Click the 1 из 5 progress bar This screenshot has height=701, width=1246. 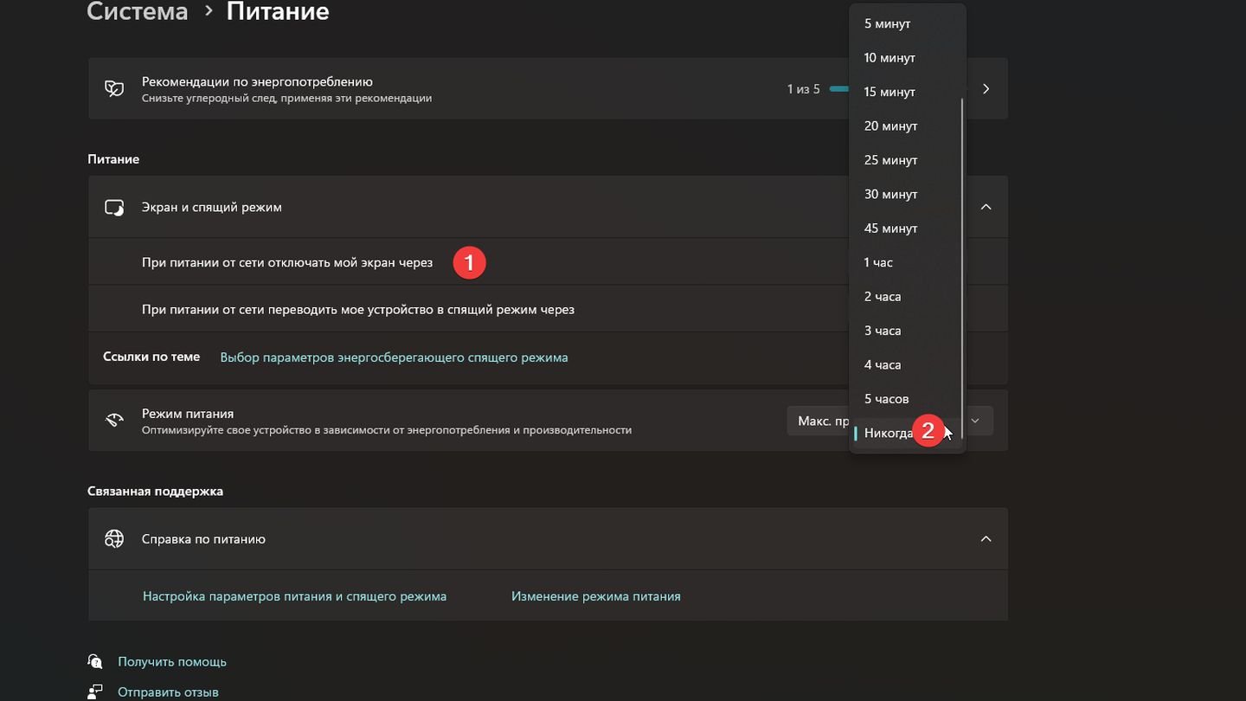[838, 89]
